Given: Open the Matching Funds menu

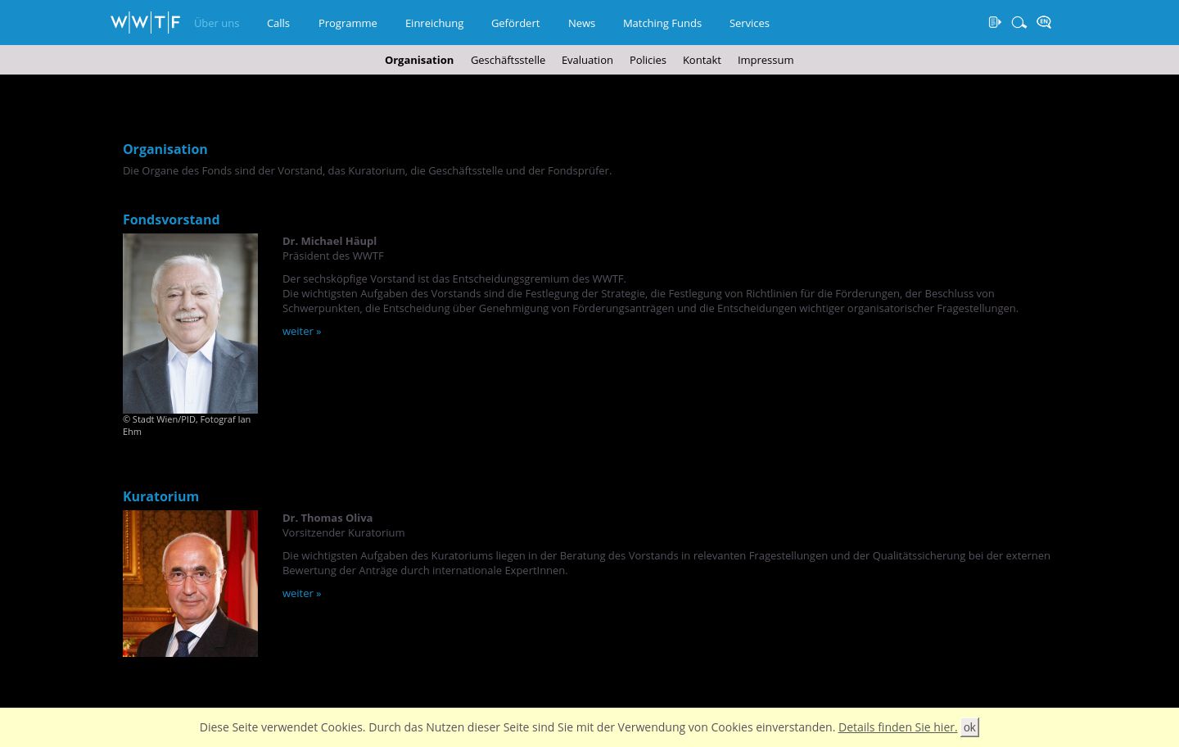Looking at the screenshot, I should click(662, 23).
